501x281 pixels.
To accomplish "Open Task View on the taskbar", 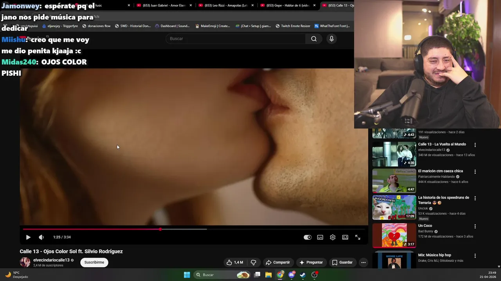I will tap(257, 275).
